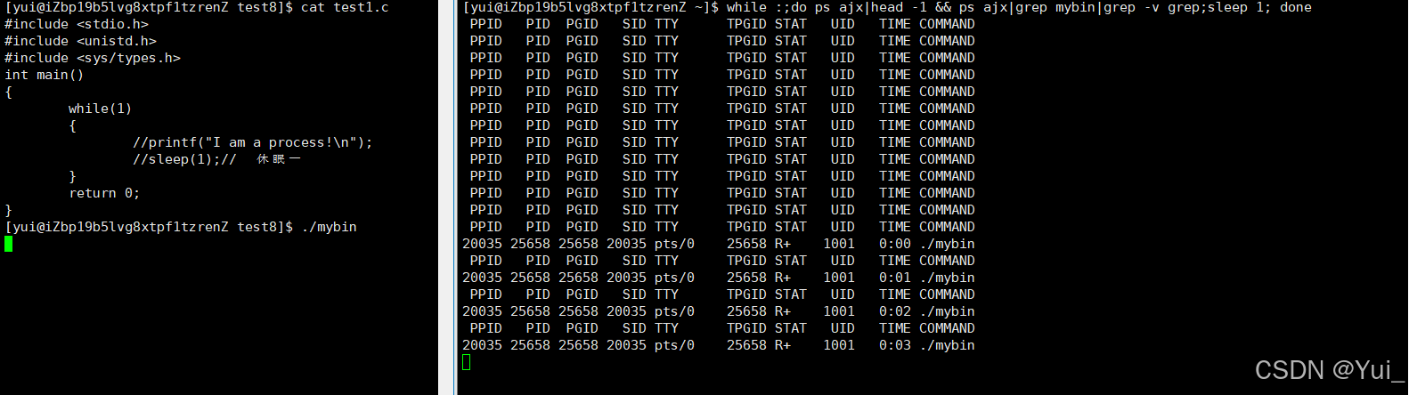Click the process row with TIME 0:02

click(x=719, y=311)
